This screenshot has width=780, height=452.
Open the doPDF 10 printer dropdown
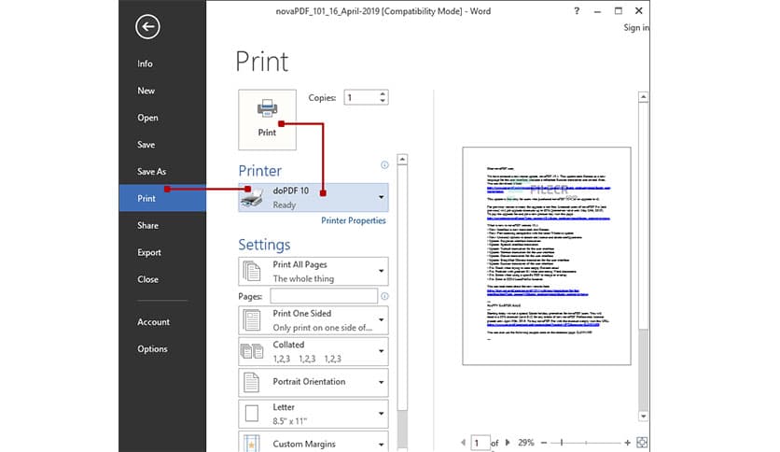pos(381,197)
